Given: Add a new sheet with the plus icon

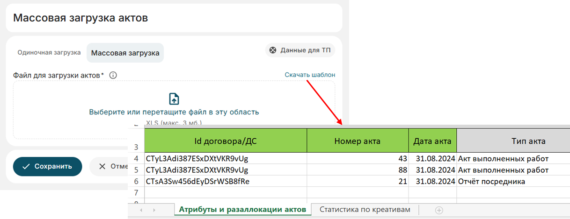Looking at the screenshot, I should [x=438, y=210].
